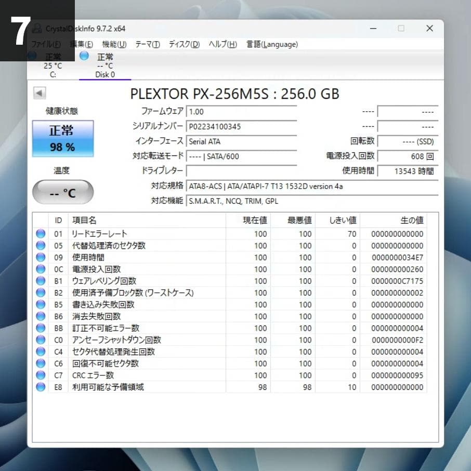Open the 言語(Language) menu
471x471 pixels.
(272, 45)
